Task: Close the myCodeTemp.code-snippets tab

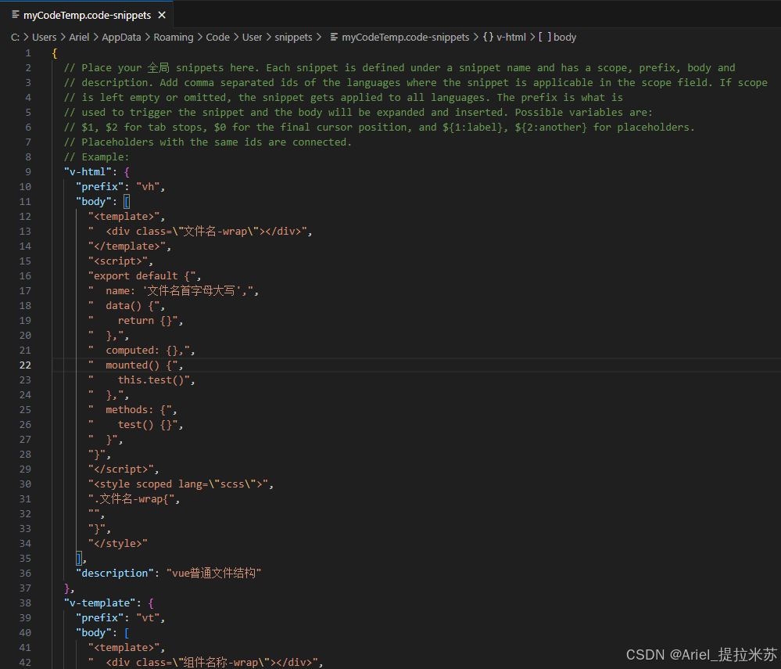Action: point(162,16)
